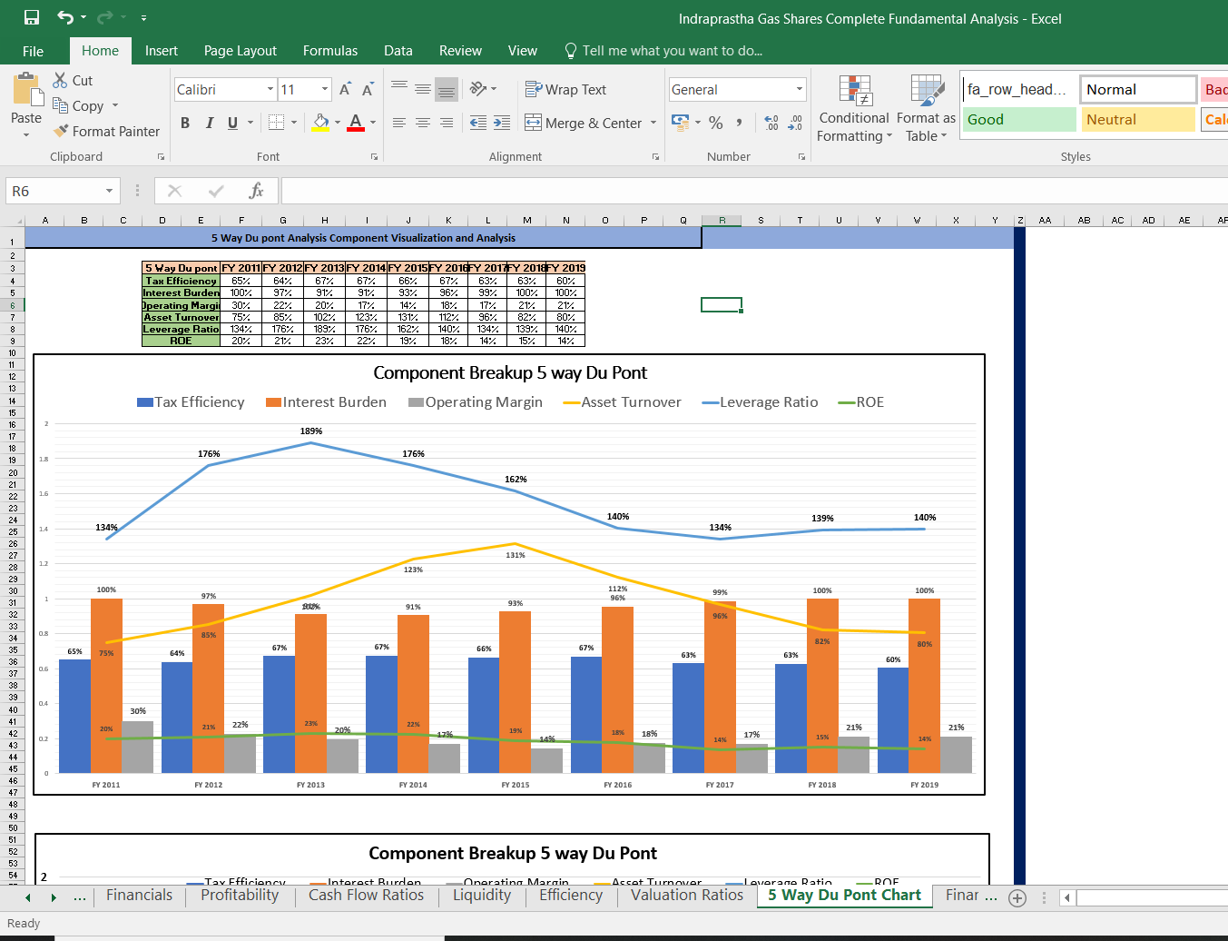Open the Format as Table menu
1228x941 pixels.
coord(926,108)
